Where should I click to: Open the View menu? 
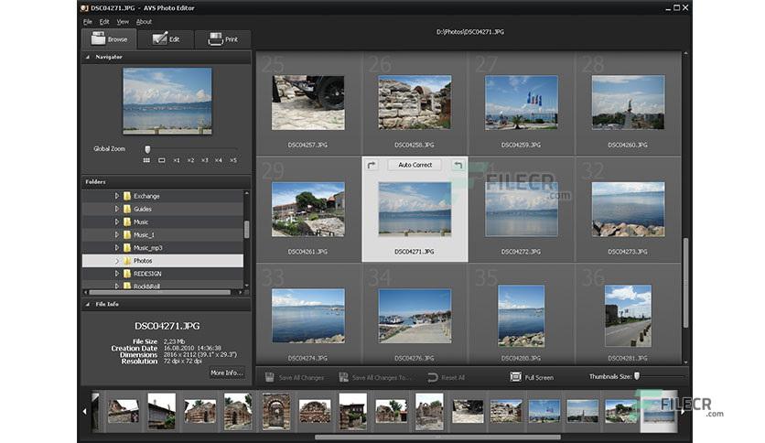123,21
